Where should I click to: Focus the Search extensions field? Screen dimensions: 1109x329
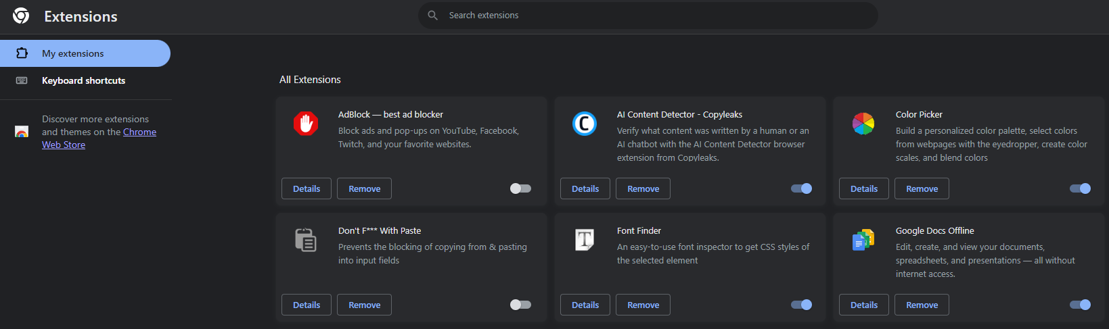(x=648, y=15)
